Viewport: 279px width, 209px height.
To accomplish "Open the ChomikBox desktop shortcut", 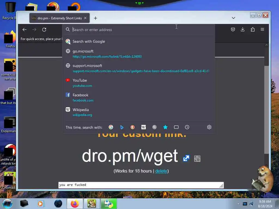I will (x=9, y=180).
